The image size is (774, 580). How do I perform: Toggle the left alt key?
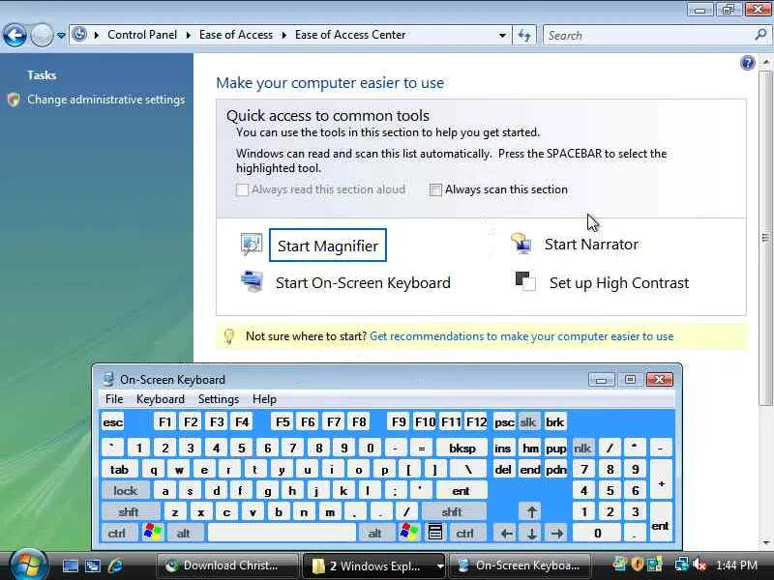tap(185, 534)
